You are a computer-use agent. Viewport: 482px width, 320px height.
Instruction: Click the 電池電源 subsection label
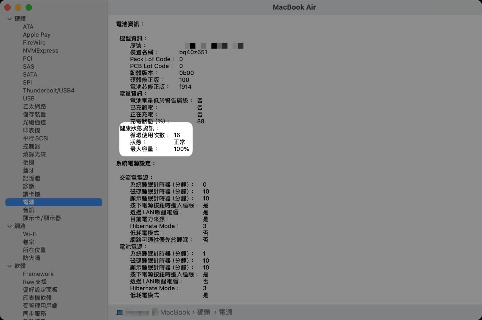coord(133,247)
